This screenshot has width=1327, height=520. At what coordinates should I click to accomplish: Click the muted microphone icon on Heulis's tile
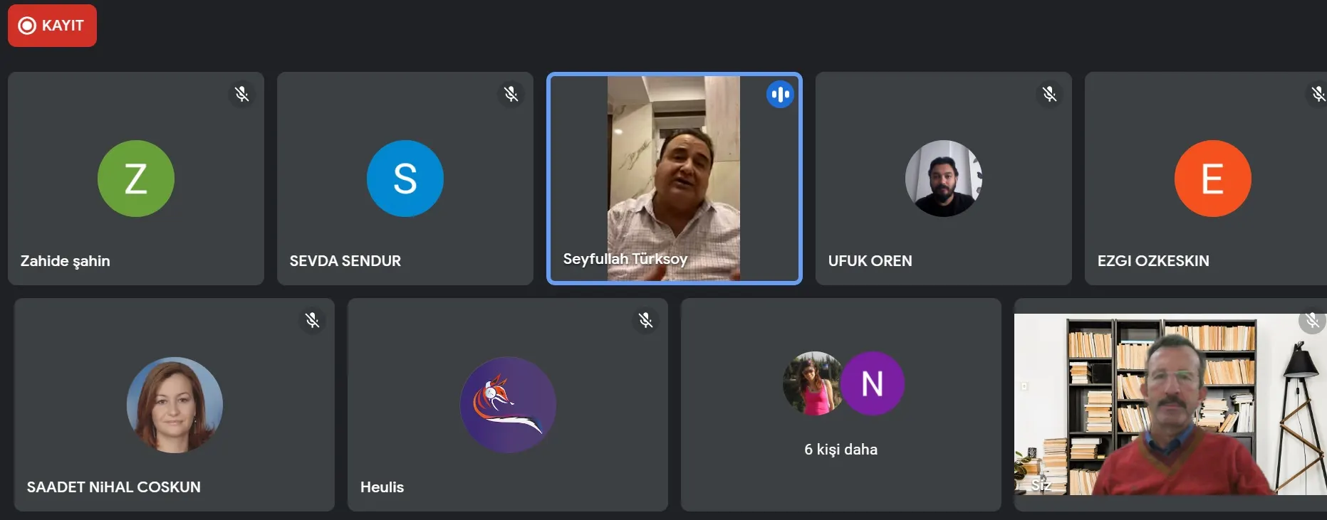646,320
